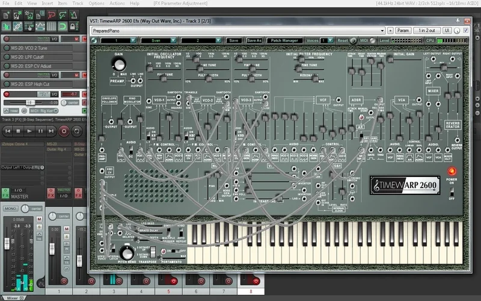Open the Track menu
This screenshot has width=481, height=301.
[x=78, y=4]
